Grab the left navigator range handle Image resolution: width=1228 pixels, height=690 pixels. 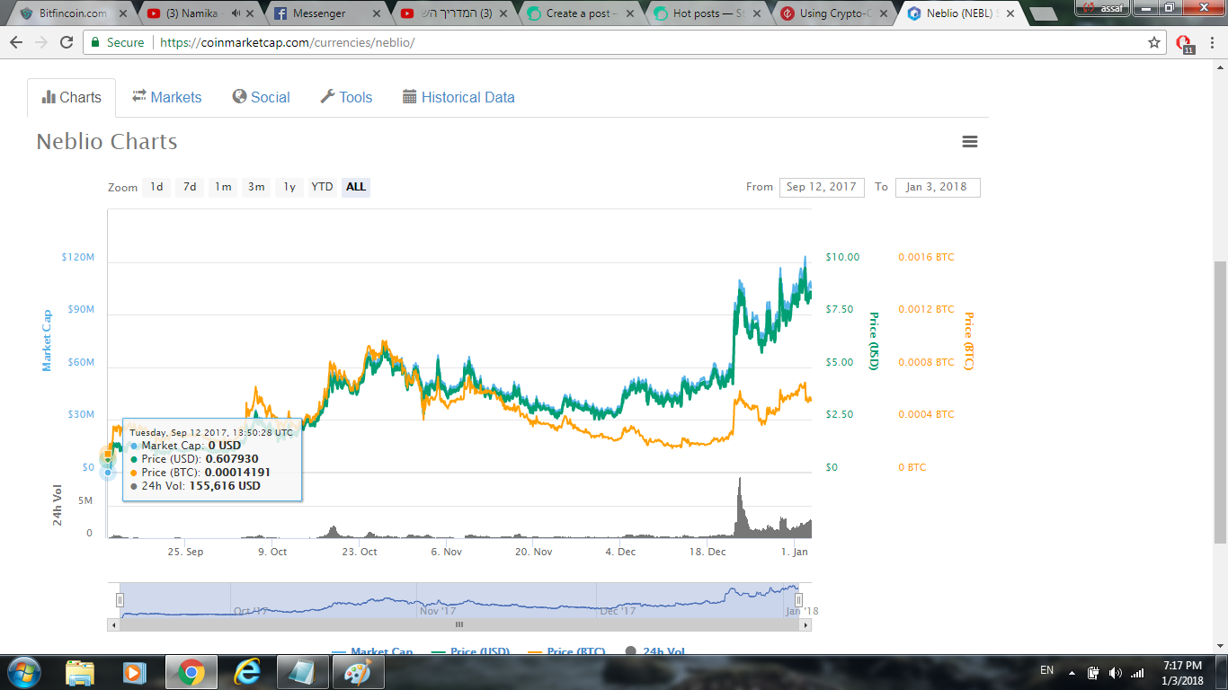coord(120,600)
